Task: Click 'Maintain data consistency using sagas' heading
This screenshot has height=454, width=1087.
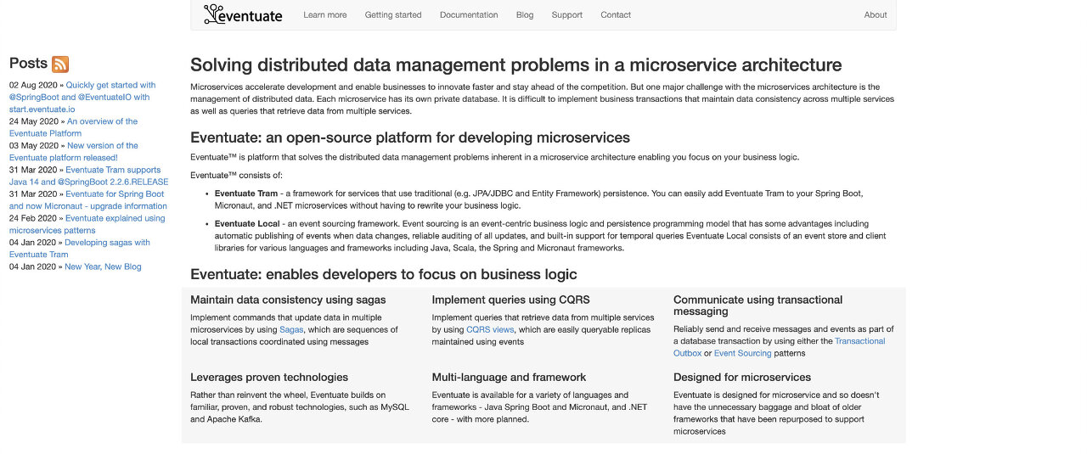Action: point(288,300)
